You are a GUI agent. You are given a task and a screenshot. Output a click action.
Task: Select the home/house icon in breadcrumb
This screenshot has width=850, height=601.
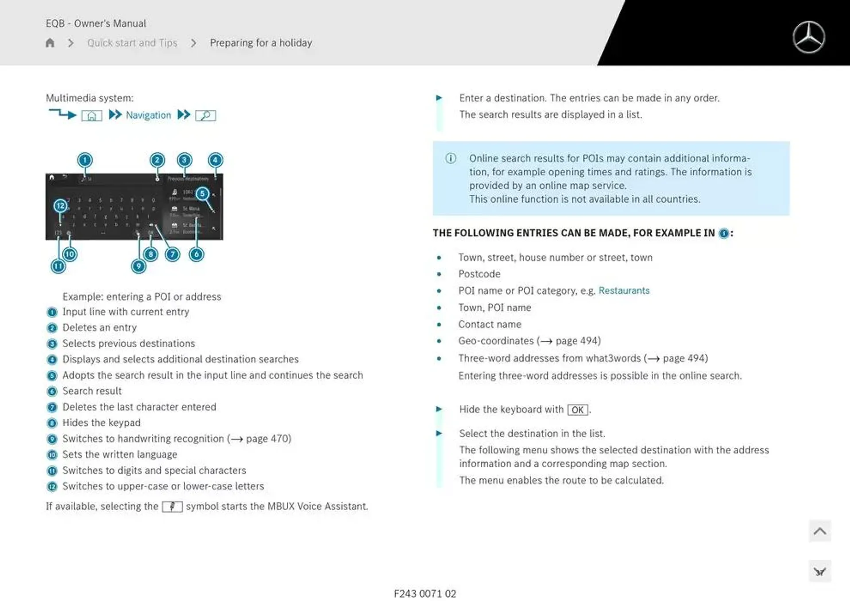click(x=51, y=43)
